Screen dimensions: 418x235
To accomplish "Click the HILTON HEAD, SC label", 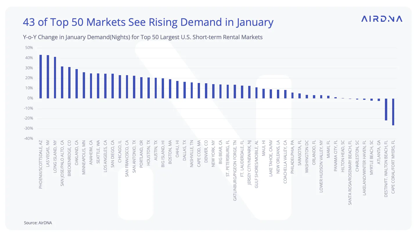I will click(x=343, y=156).
